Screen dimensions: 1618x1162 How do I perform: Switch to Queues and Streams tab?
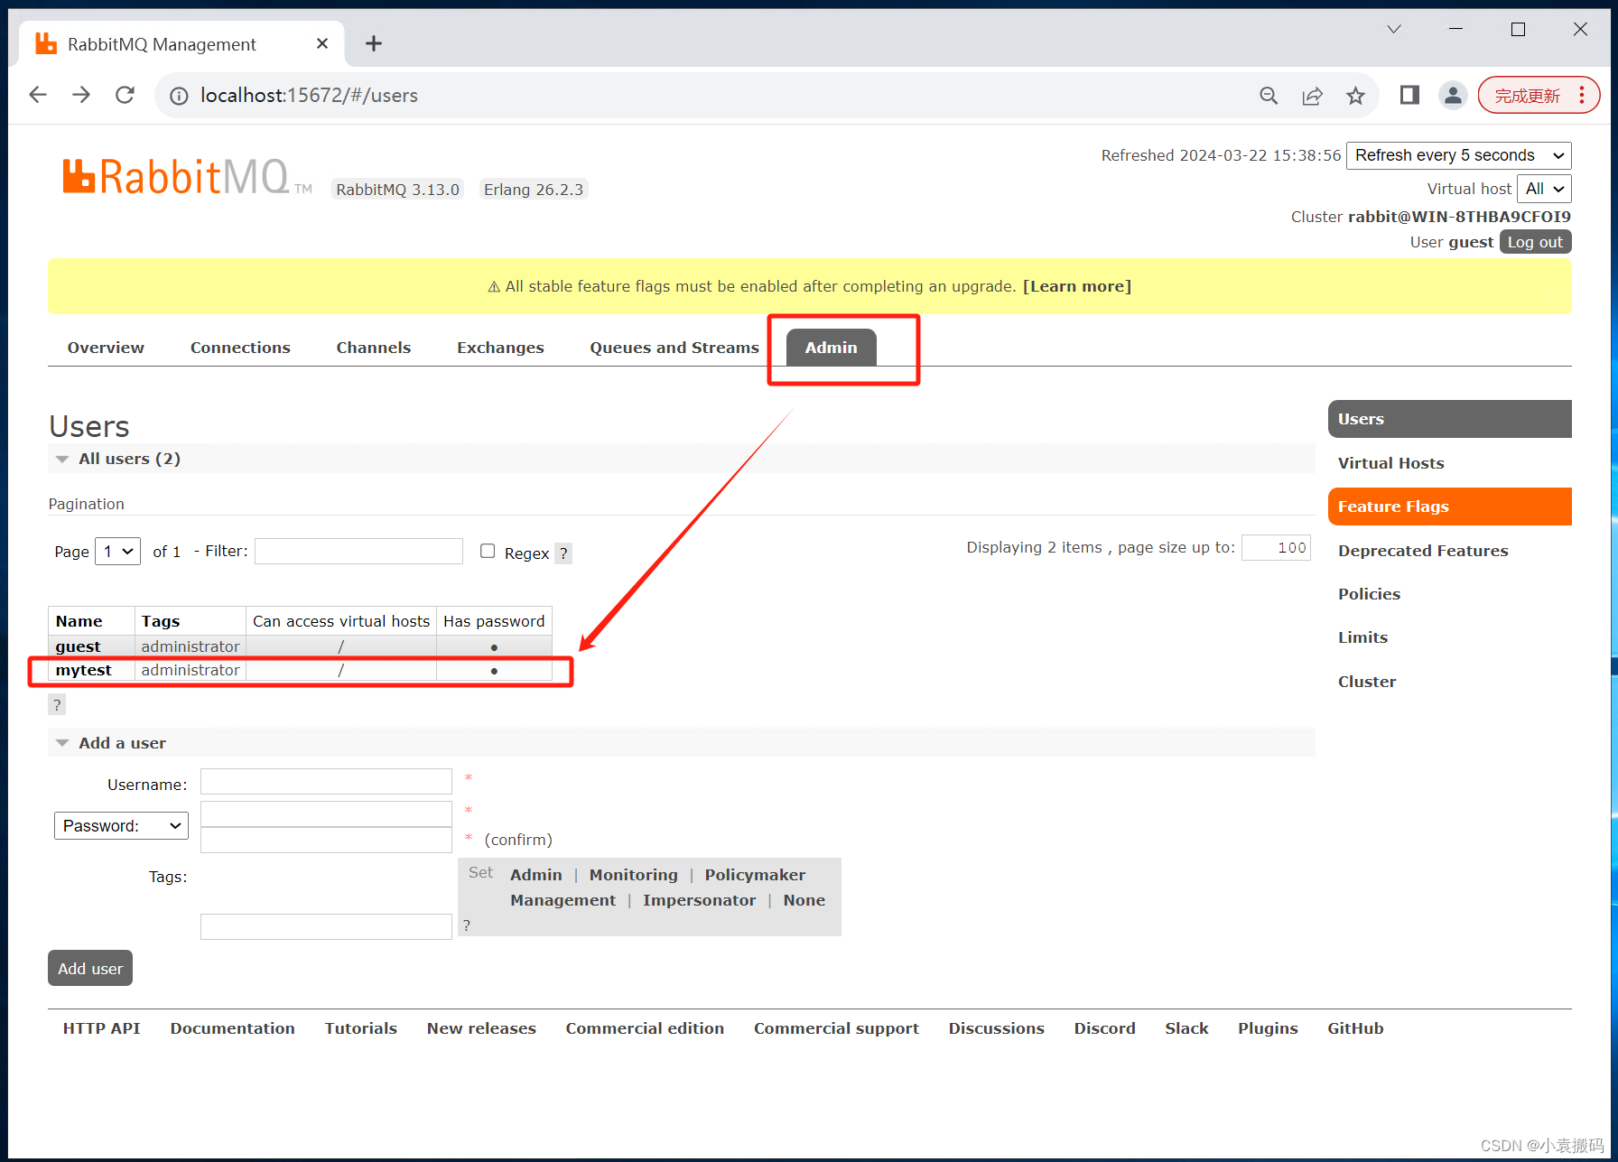pyautogui.click(x=674, y=348)
